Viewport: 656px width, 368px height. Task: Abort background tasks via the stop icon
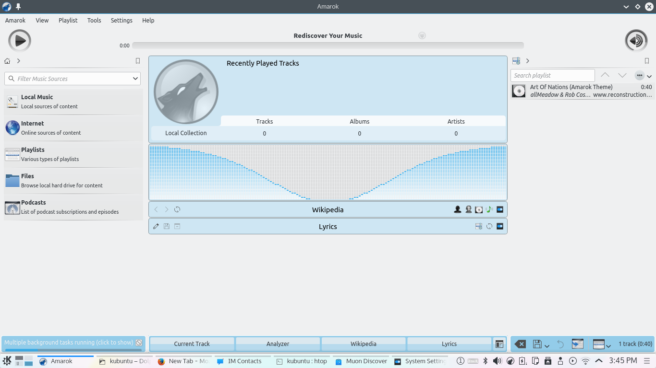click(x=139, y=343)
